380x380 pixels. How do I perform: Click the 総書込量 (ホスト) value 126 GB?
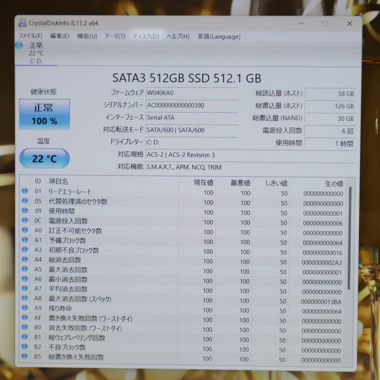coord(330,106)
